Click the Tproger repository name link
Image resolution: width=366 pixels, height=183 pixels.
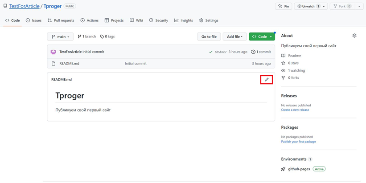pos(53,6)
